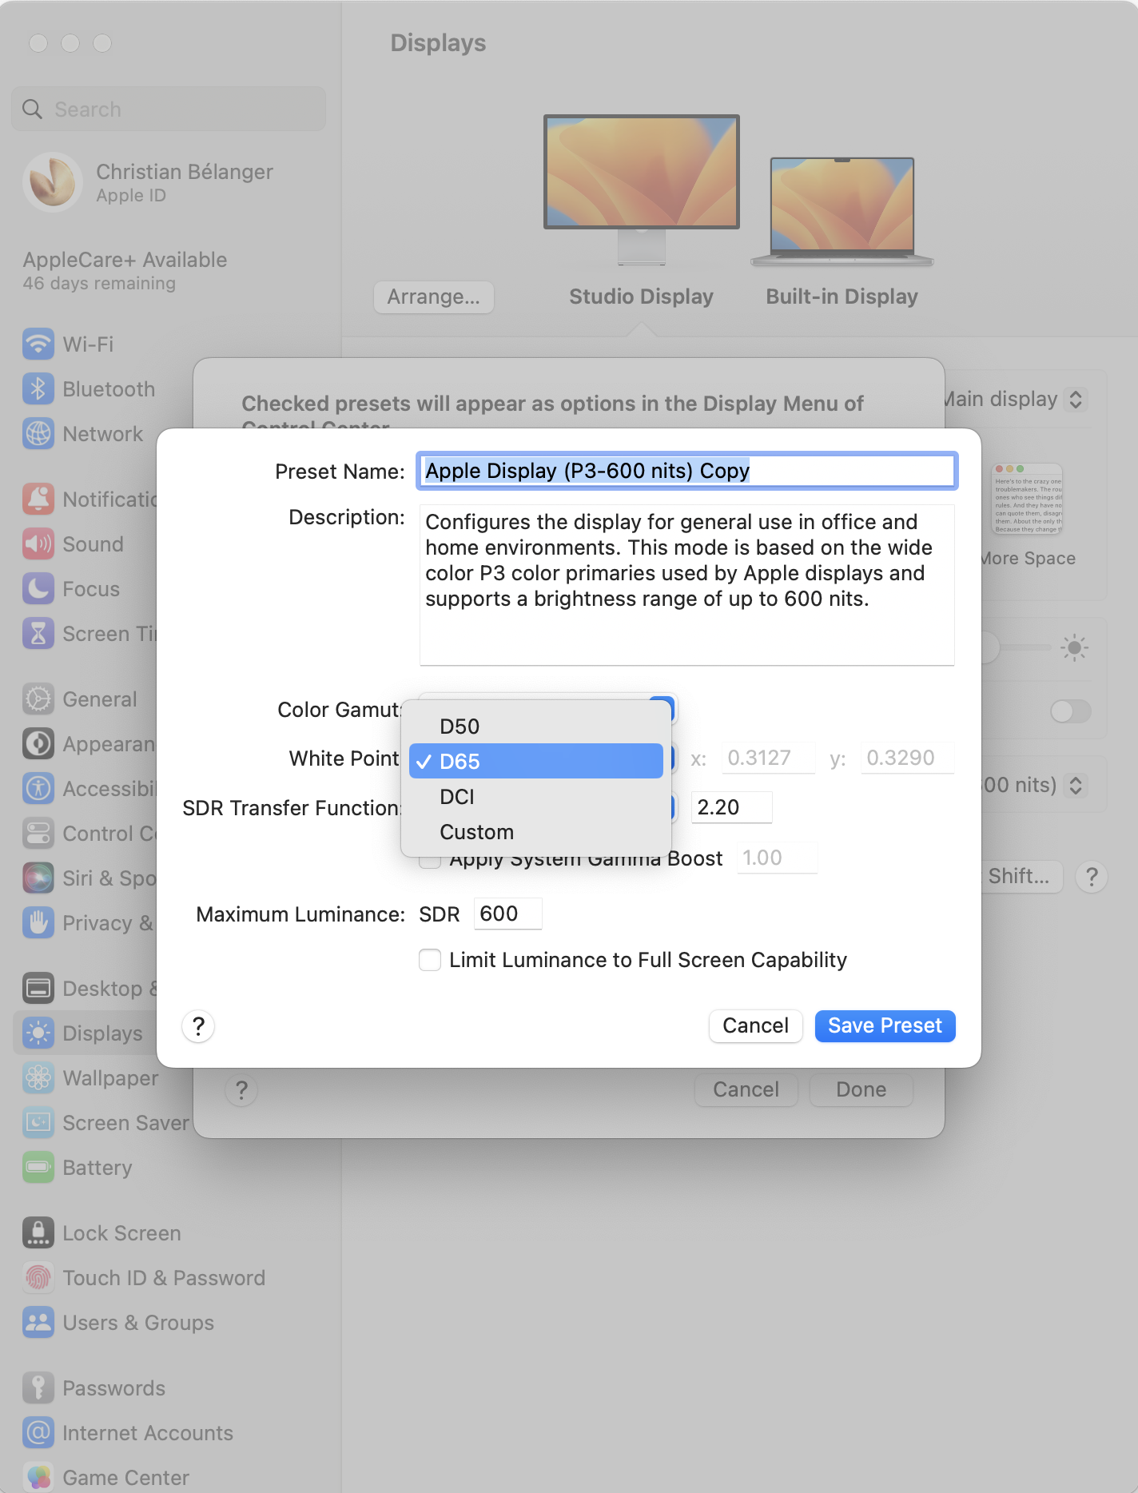Select the Built-in Display thumbnail
Image resolution: width=1138 pixels, height=1493 pixels.
[842, 211]
